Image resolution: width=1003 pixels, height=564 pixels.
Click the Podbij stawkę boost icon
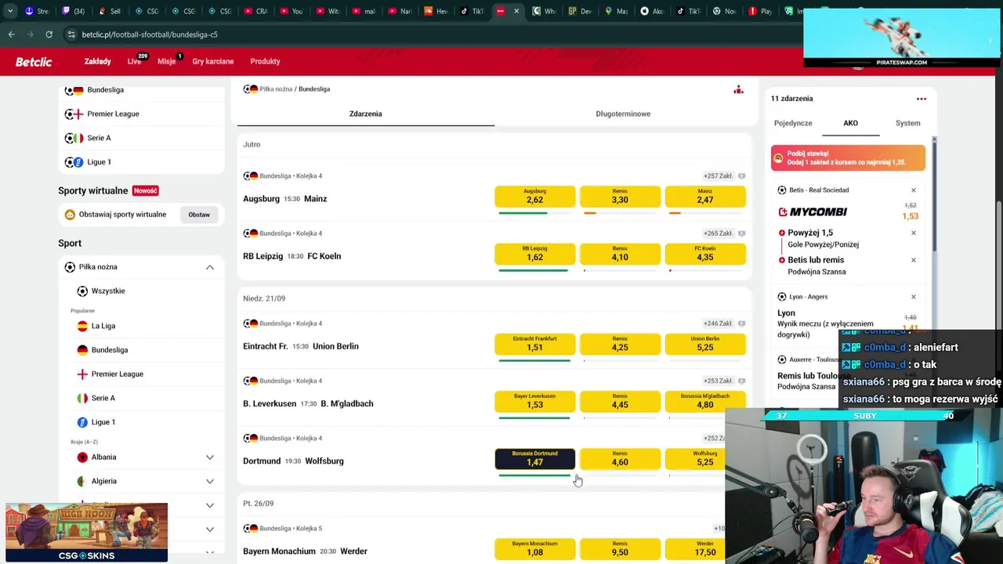(x=778, y=157)
